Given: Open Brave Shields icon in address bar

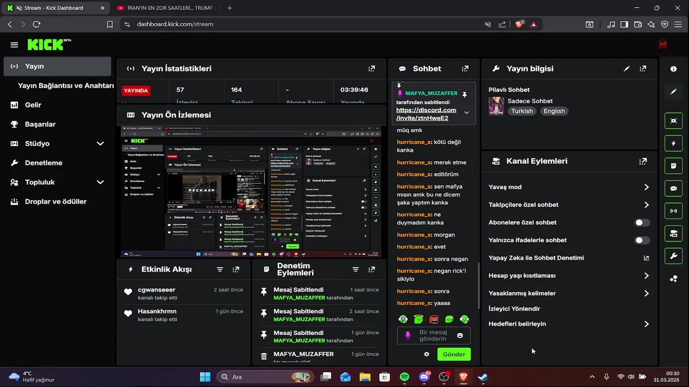Looking at the screenshot, I should click(x=519, y=24).
